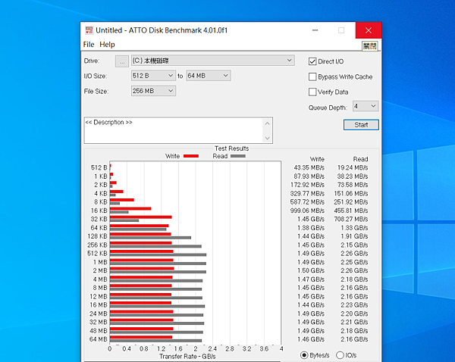Click the ATTO Disk Benchmark title bar icon

click(x=89, y=30)
